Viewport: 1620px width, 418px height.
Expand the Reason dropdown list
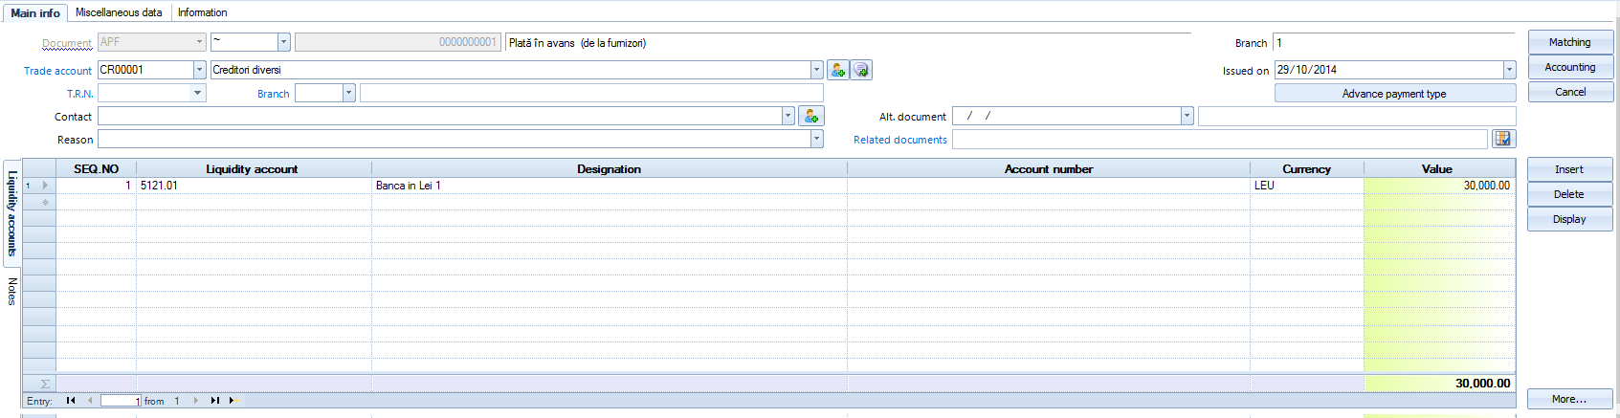coord(817,139)
